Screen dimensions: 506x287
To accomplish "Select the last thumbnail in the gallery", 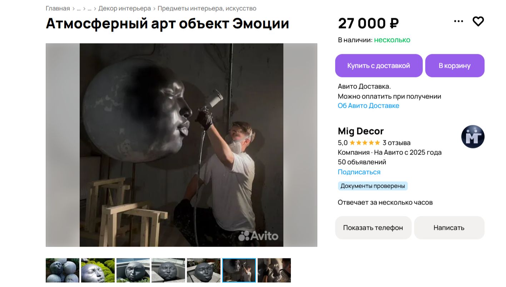I will 274,270.
